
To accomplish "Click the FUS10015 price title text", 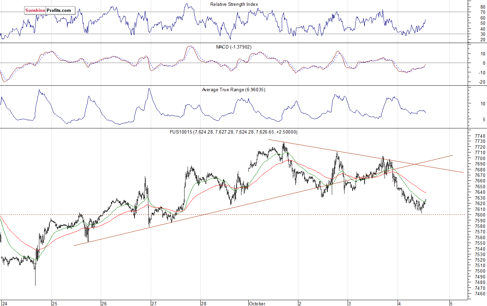I will [x=233, y=132].
